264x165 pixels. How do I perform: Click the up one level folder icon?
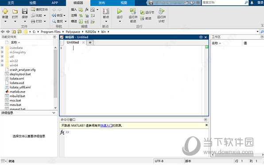tap(14, 31)
